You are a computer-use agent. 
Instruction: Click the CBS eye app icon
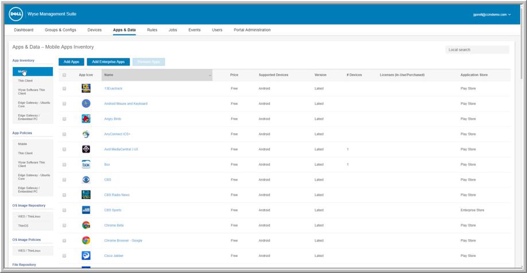(x=86, y=180)
